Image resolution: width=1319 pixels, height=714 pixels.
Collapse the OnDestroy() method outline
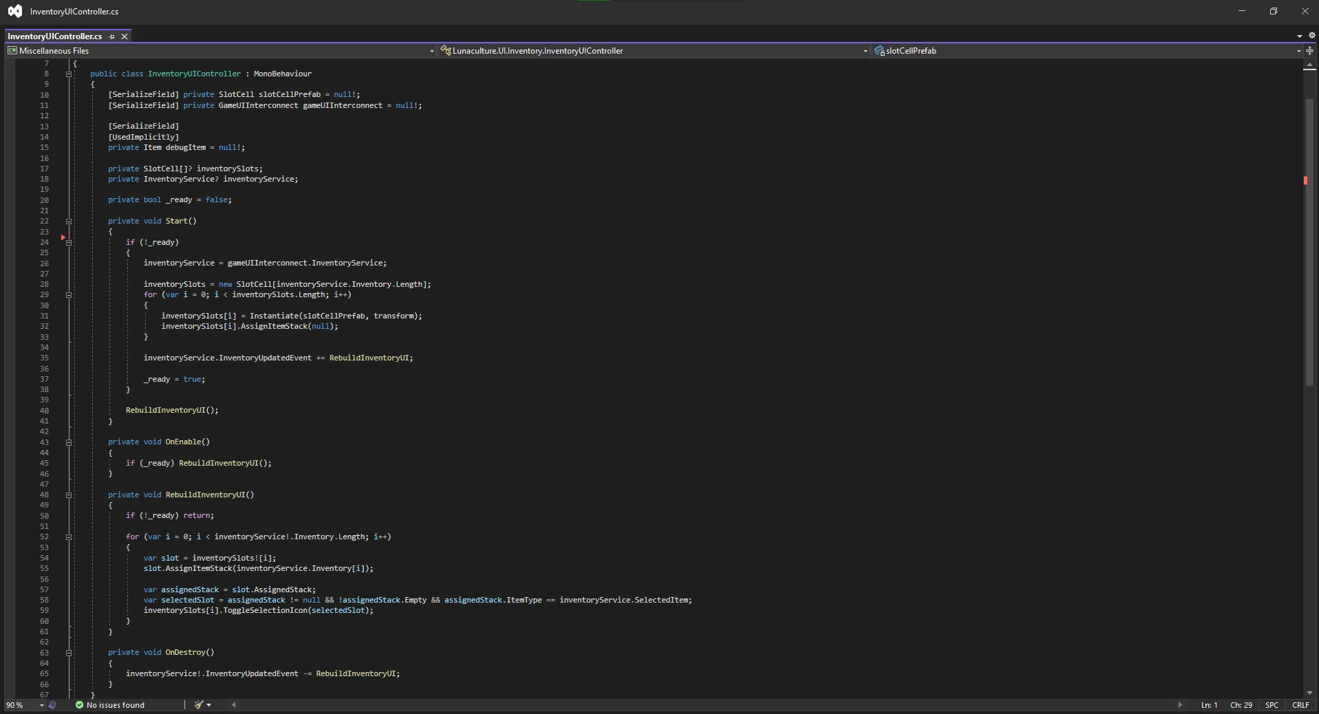69,653
